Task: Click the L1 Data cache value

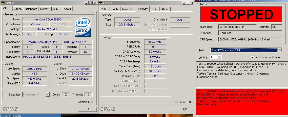Action: click(x=80, y=69)
